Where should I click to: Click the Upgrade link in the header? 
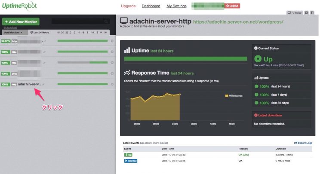(x=128, y=6)
